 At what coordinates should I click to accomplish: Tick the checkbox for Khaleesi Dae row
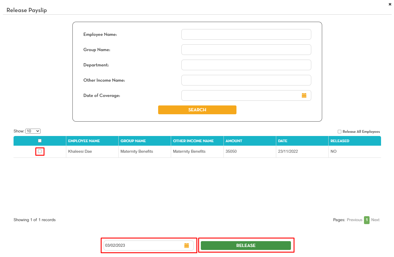pos(40,151)
